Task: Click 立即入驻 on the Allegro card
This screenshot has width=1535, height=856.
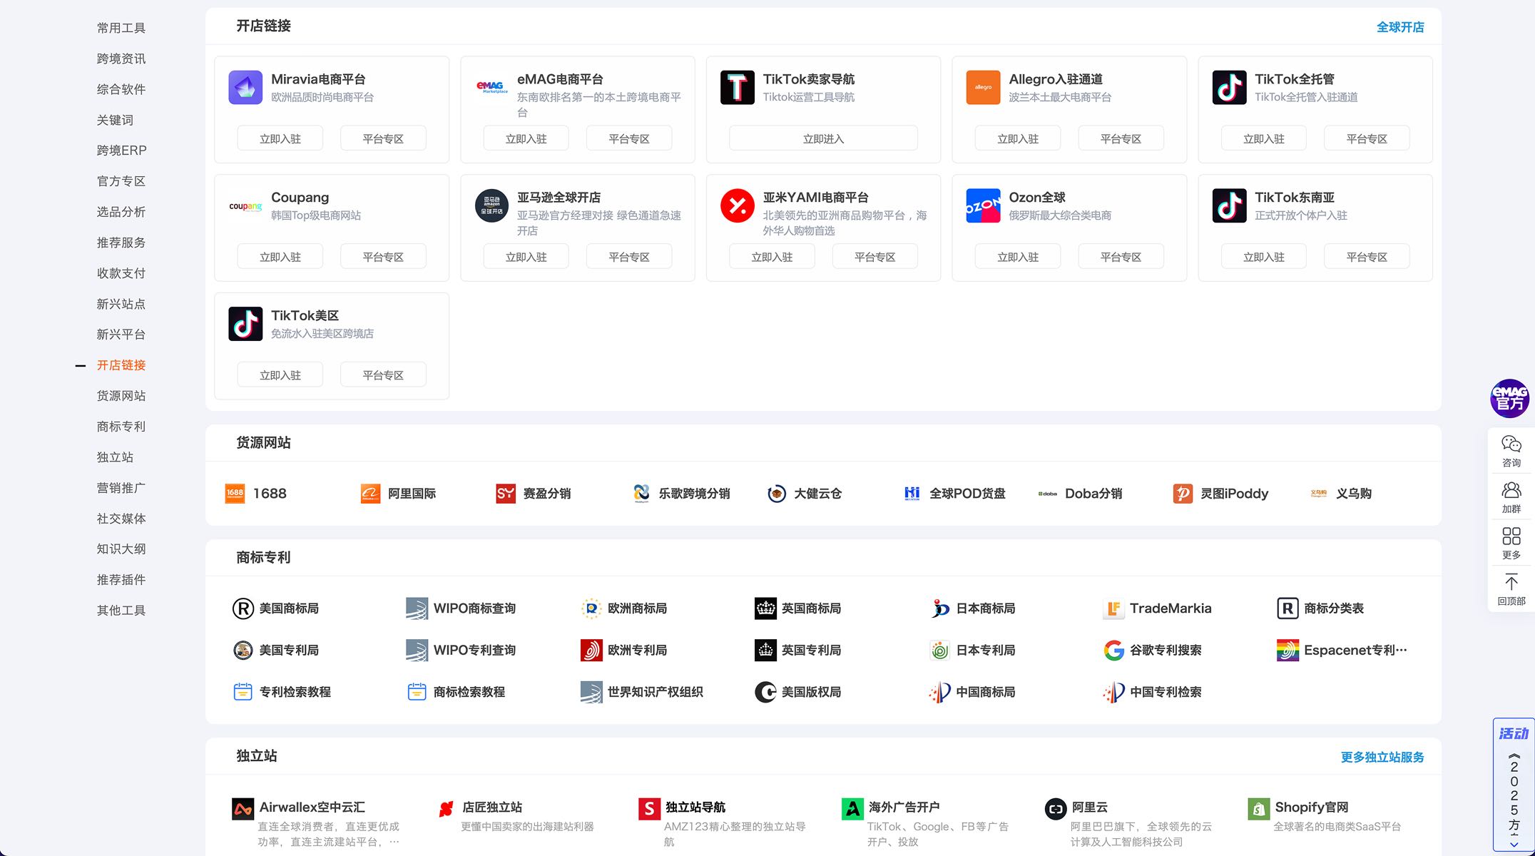Action: [1018, 138]
